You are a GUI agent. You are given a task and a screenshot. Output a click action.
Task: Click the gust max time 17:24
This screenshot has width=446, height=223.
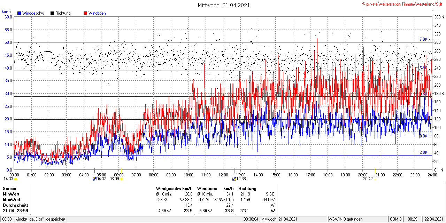coord(204,200)
